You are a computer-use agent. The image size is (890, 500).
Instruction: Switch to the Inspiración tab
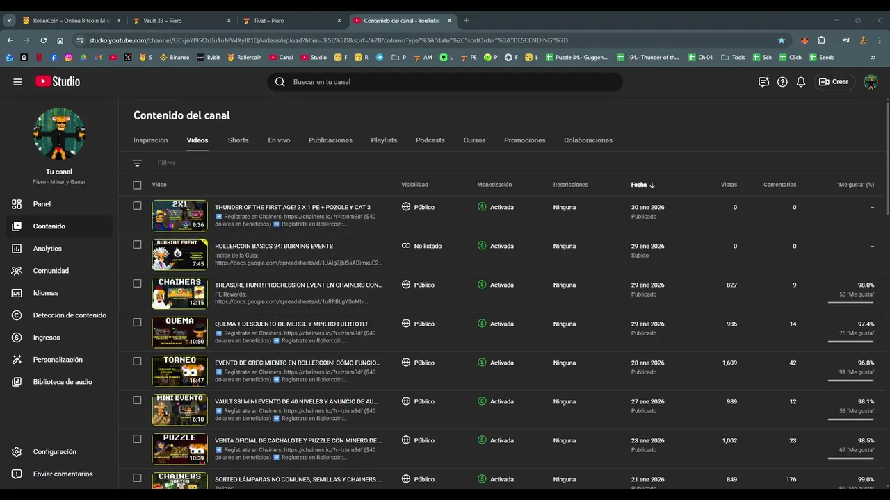coord(151,140)
